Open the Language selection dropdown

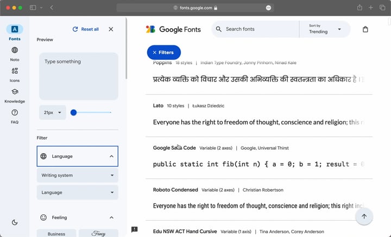pyautogui.click(x=78, y=192)
